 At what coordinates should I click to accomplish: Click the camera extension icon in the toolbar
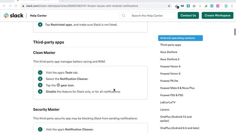pyautogui.click(x=194, y=6)
